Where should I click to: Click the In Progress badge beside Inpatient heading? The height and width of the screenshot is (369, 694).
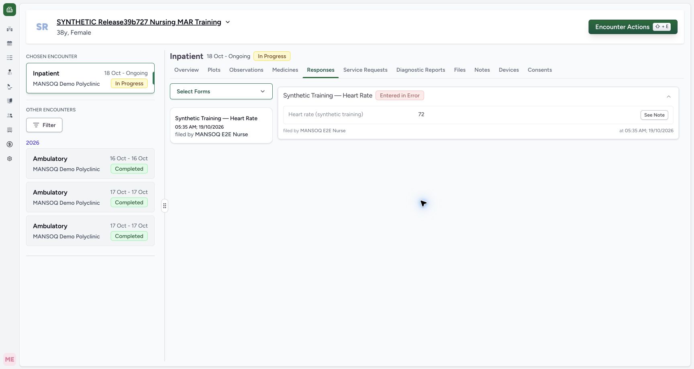[x=272, y=56]
